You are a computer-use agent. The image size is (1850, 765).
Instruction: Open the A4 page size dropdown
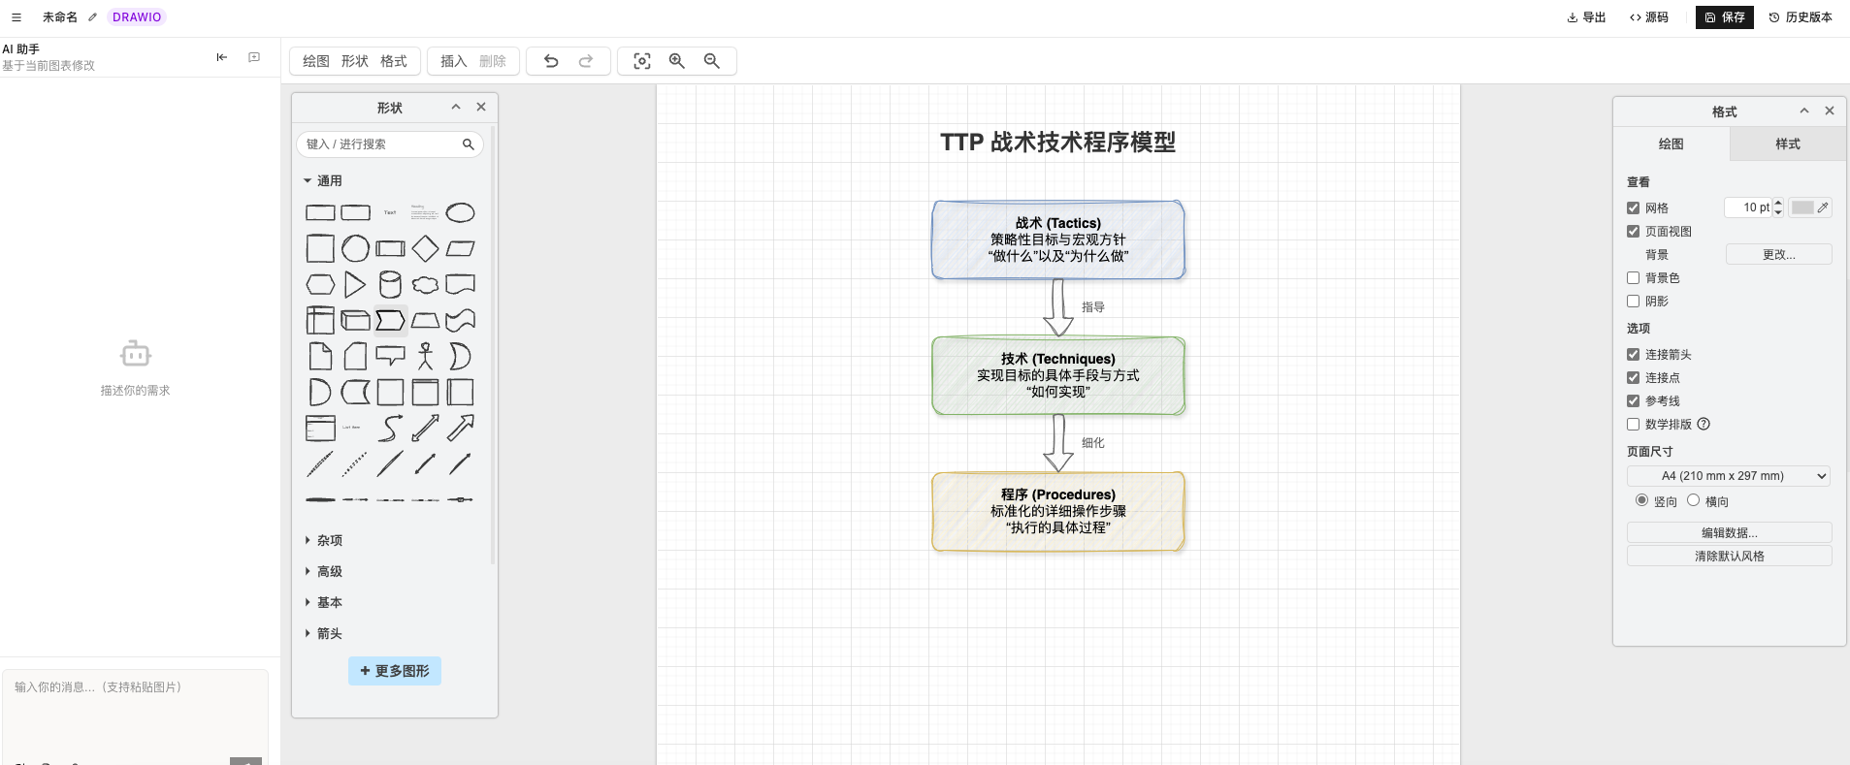coord(1728,476)
